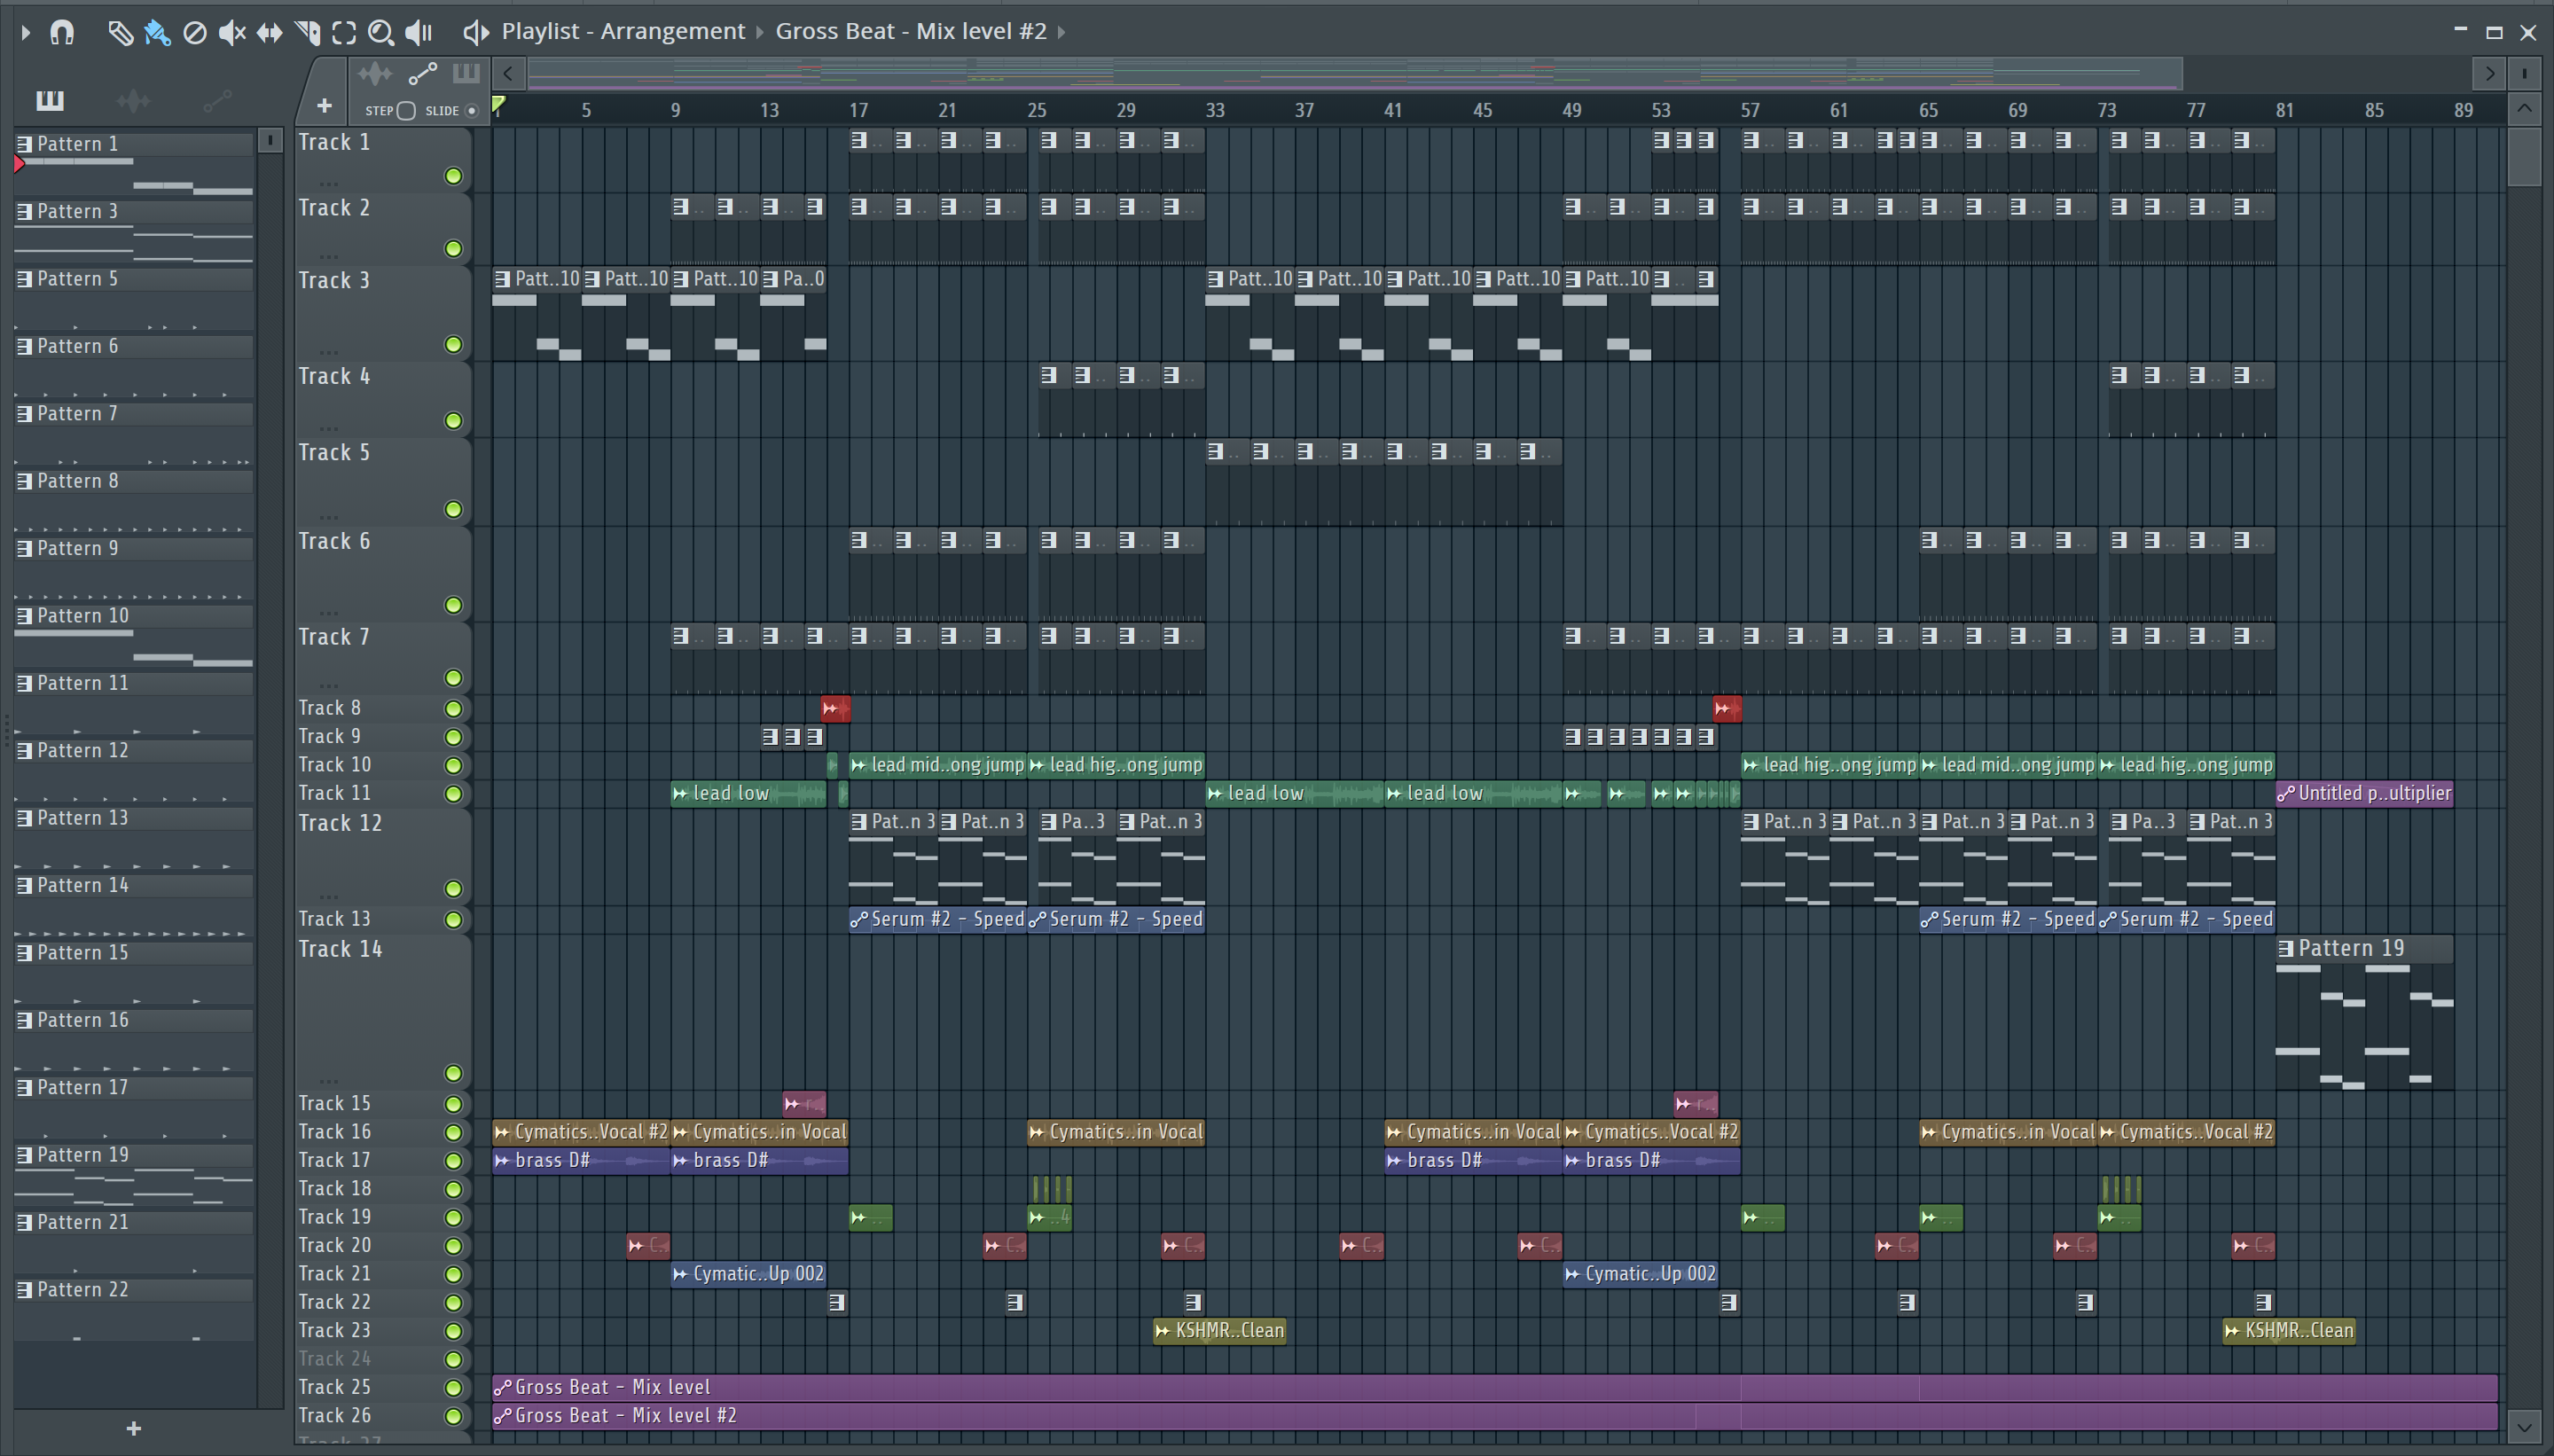
Task: Select Gross Beat - Mix level clip on Track 25
Action: pos(1494,1387)
